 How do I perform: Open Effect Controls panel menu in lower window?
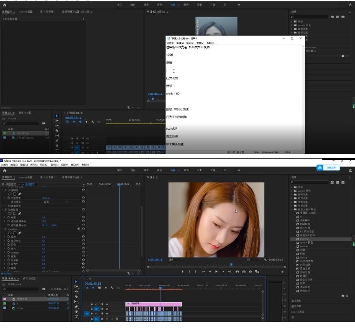(14, 177)
